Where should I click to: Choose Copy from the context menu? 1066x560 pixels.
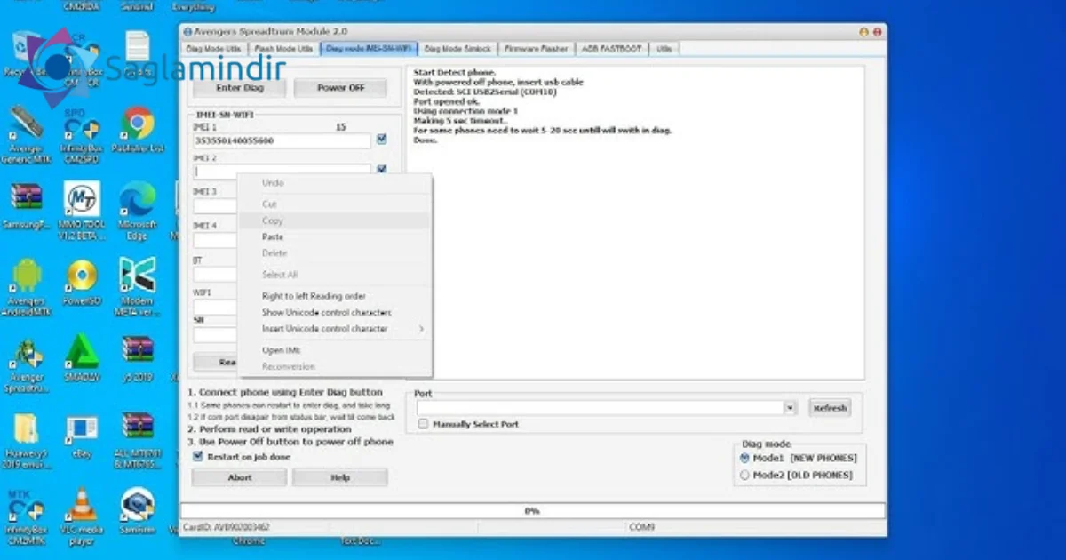click(x=335, y=220)
